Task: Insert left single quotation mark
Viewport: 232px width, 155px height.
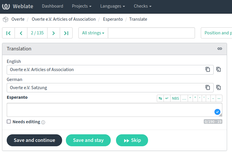Action: (200, 98)
